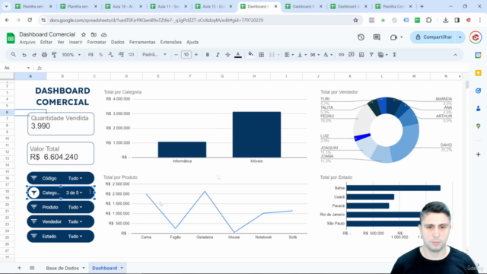Open Google Keep in side panel
Image resolution: width=487 pixels, height=274 pixels.
click(478, 73)
